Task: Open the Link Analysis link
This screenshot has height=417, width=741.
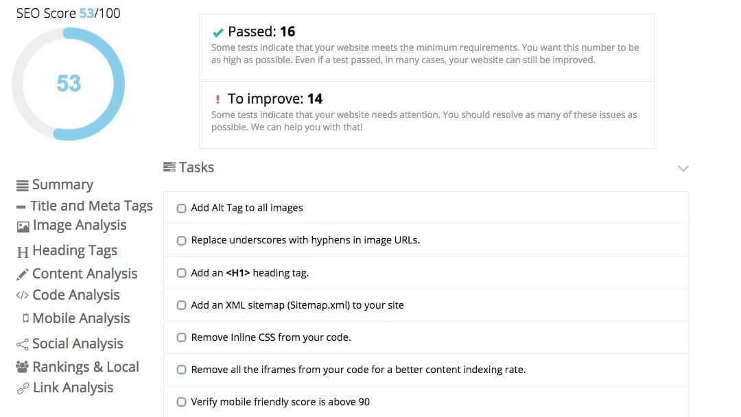Action: coord(73,388)
